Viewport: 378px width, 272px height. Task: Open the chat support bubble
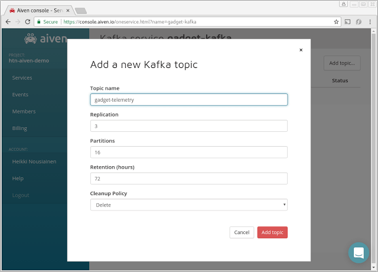point(358,253)
